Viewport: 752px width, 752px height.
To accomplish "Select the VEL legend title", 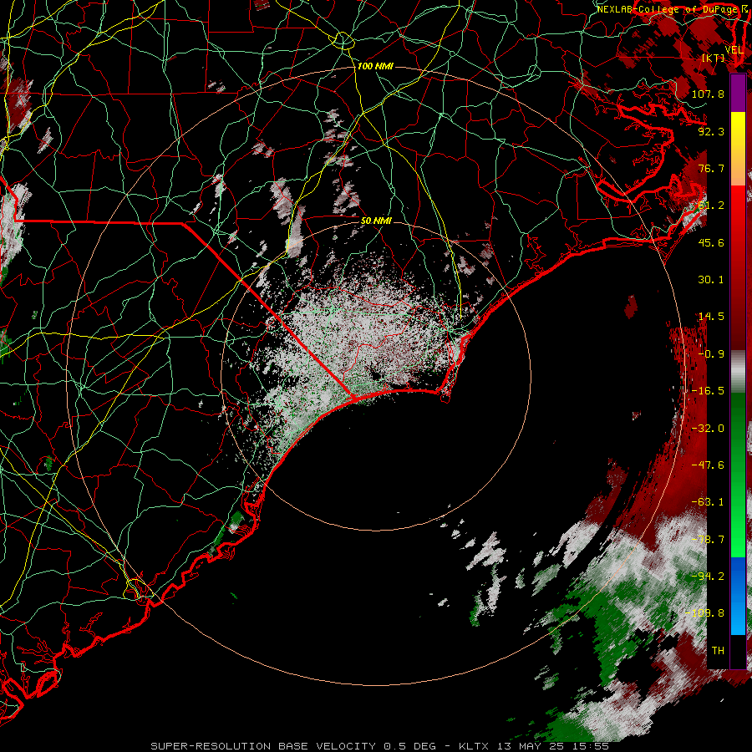I will [x=734, y=50].
